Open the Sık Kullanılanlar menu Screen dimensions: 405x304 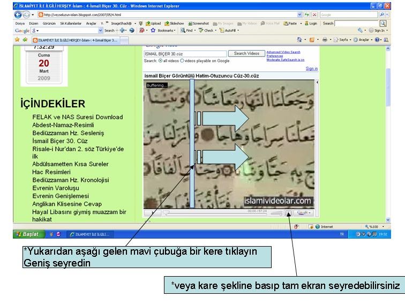(x=71, y=23)
